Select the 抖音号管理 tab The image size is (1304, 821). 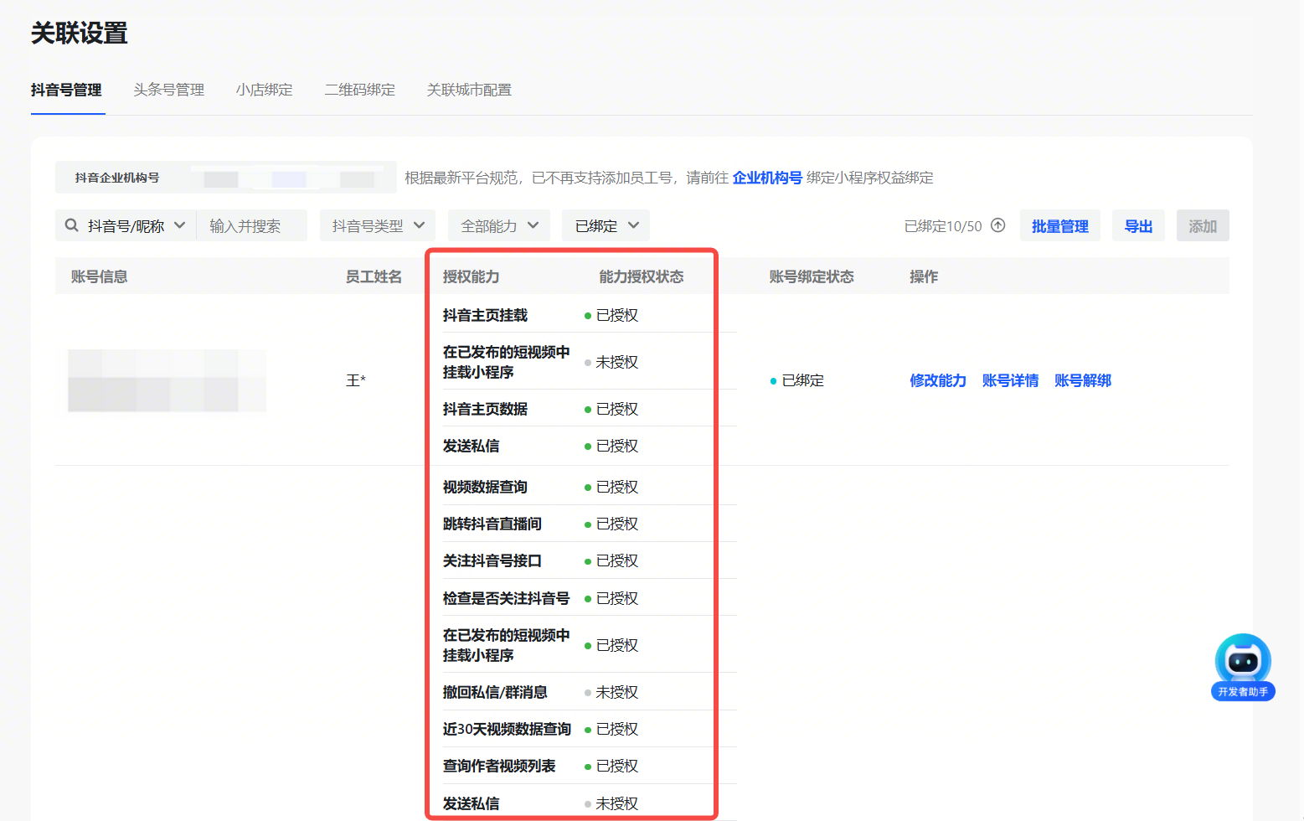66,90
